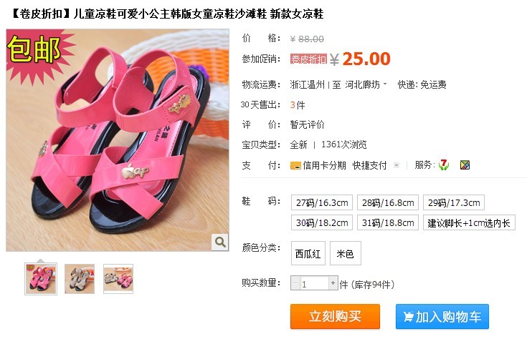Expand the payment methods dropdown arrow
This screenshot has height=339, width=527.
397,165
